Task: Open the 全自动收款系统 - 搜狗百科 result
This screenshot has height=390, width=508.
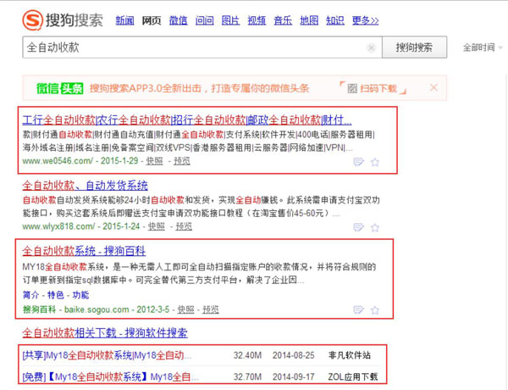Action: [x=84, y=251]
